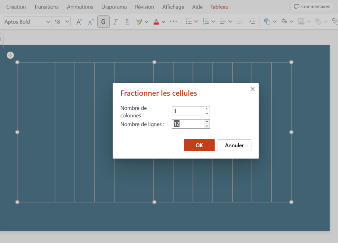The image size is (338, 243).
Task: Open the font name combo box Aptos Bold
Action: 27,22
